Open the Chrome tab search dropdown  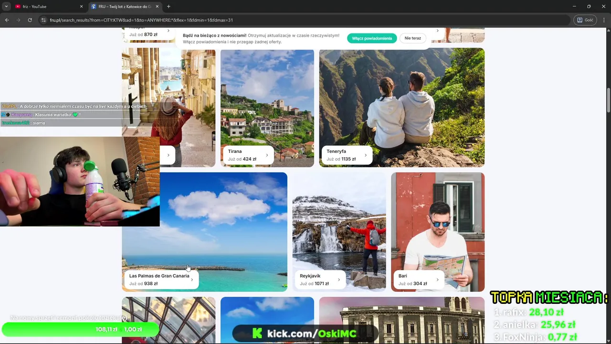click(x=6, y=6)
